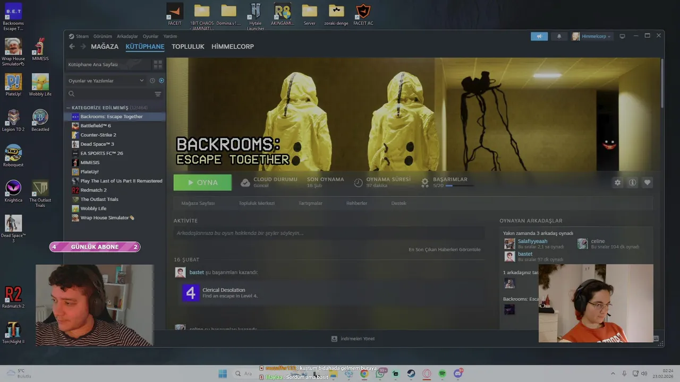Select MIMESIS in the library list
This screenshot has height=382, width=680.
click(115, 162)
